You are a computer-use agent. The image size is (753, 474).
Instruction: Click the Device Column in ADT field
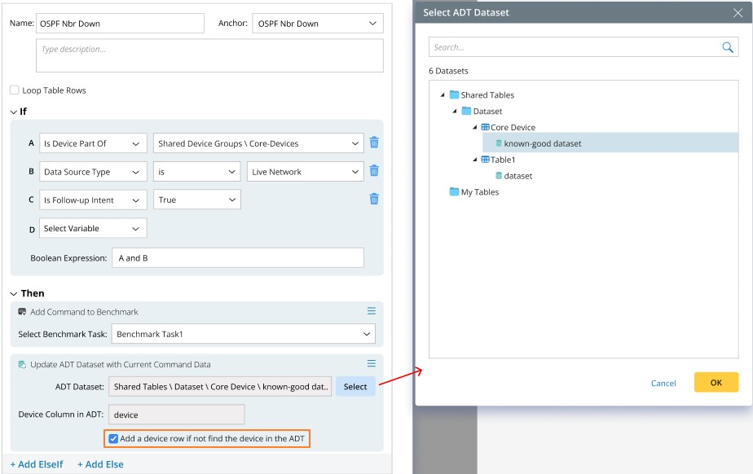point(177,415)
